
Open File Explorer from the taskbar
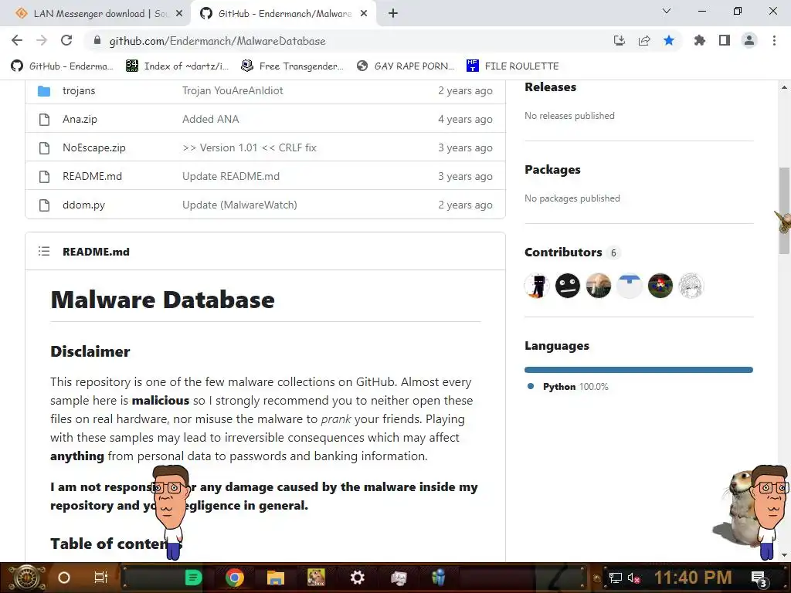[x=276, y=578]
